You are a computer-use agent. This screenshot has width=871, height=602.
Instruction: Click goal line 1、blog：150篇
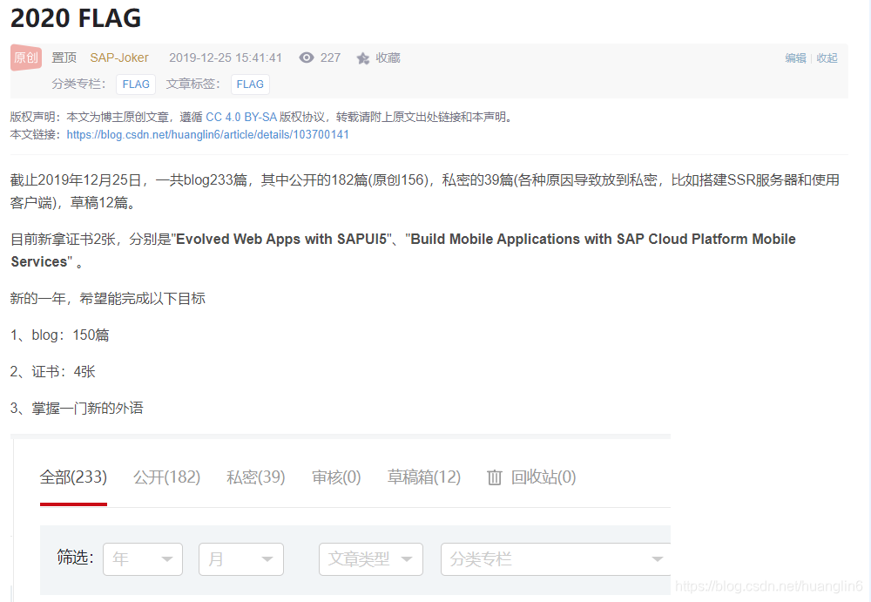point(59,335)
